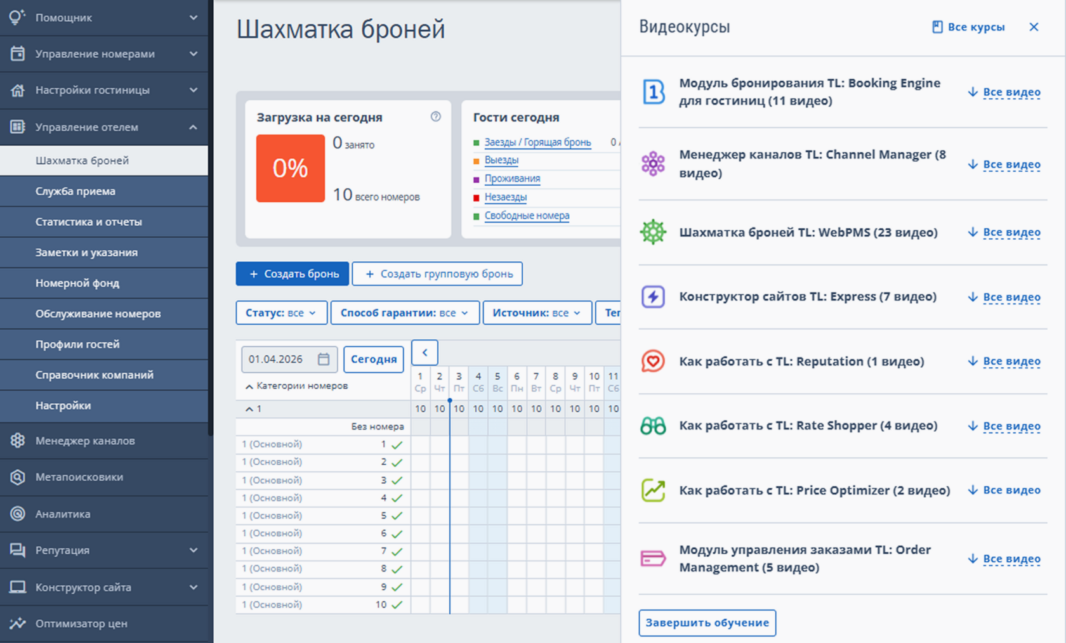Open Статистика и отчеты menu item
The width and height of the screenshot is (1066, 643).
point(104,222)
